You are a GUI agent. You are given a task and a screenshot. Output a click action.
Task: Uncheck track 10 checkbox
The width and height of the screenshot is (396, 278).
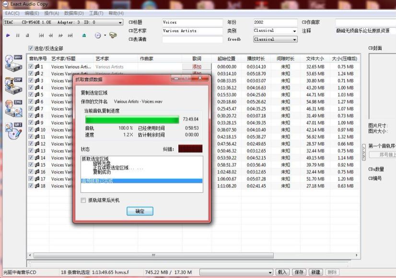click(x=31, y=129)
